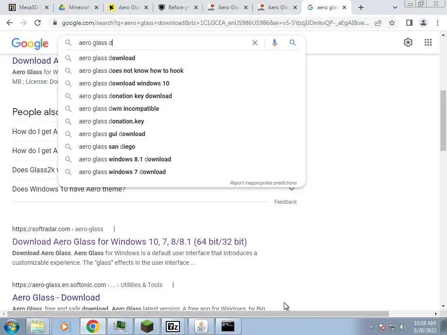Open the 'Aero Glass - Download' softonic result
Viewport: 447px width, 335px height.
coord(56,297)
